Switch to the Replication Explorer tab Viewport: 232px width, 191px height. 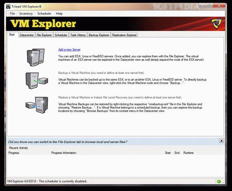click(124, 35)
